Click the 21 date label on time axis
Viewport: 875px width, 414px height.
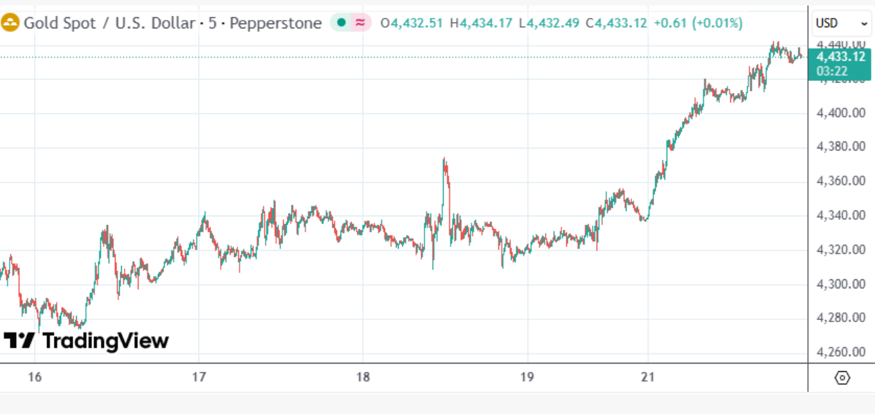648,377
